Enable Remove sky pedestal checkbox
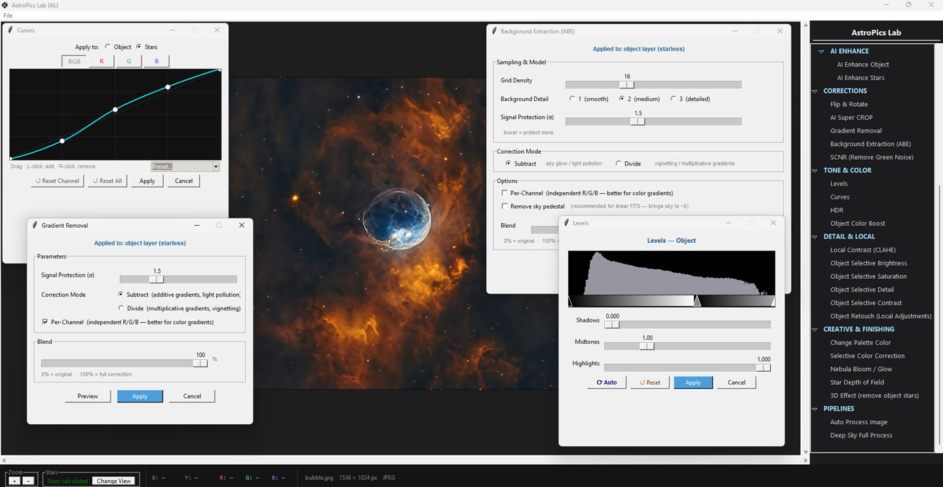 505,206
